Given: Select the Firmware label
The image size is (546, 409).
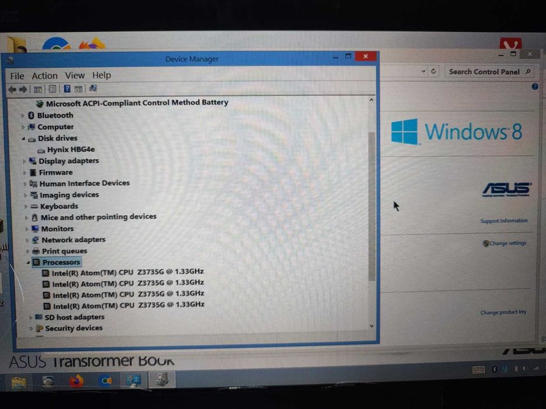Looking at the screenshot, I should pyautogui.click(x=55, y=172).
